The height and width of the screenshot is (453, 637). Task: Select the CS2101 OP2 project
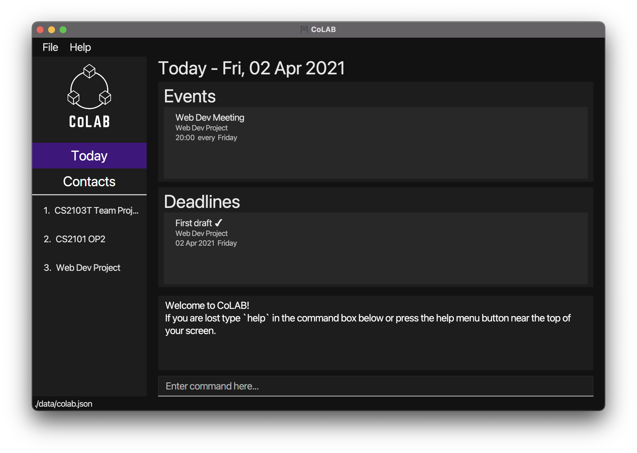point(74,239)
